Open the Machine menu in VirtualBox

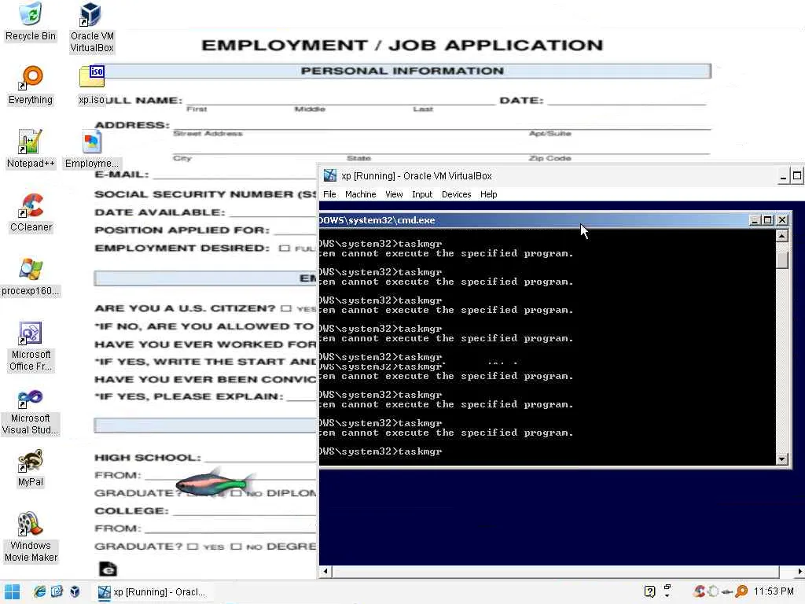(360, 194)
